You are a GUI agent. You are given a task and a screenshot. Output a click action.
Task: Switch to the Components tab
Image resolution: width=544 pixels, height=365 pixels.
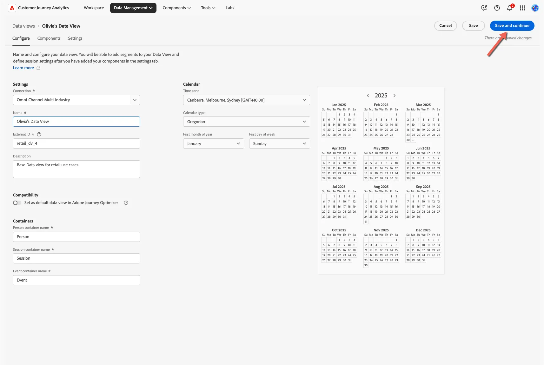click(49, 38)
